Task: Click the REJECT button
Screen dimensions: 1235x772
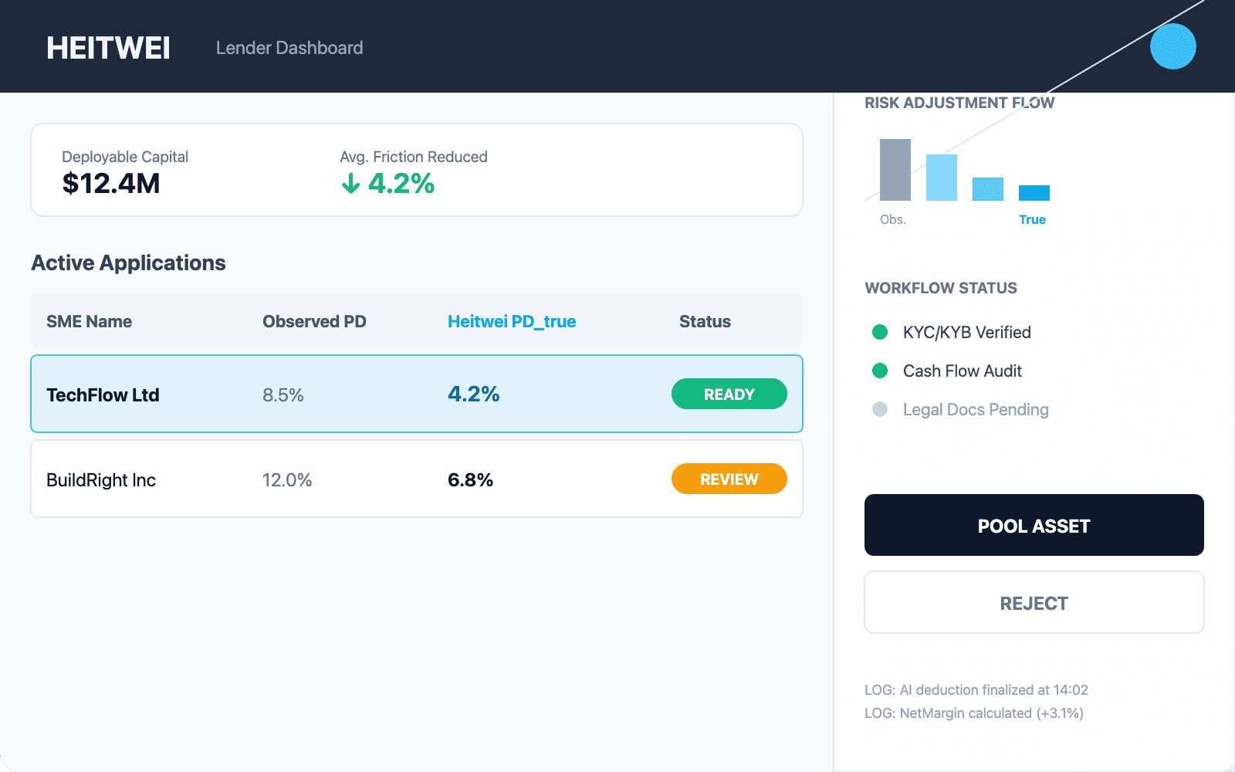Action: tap(1034, 602)
